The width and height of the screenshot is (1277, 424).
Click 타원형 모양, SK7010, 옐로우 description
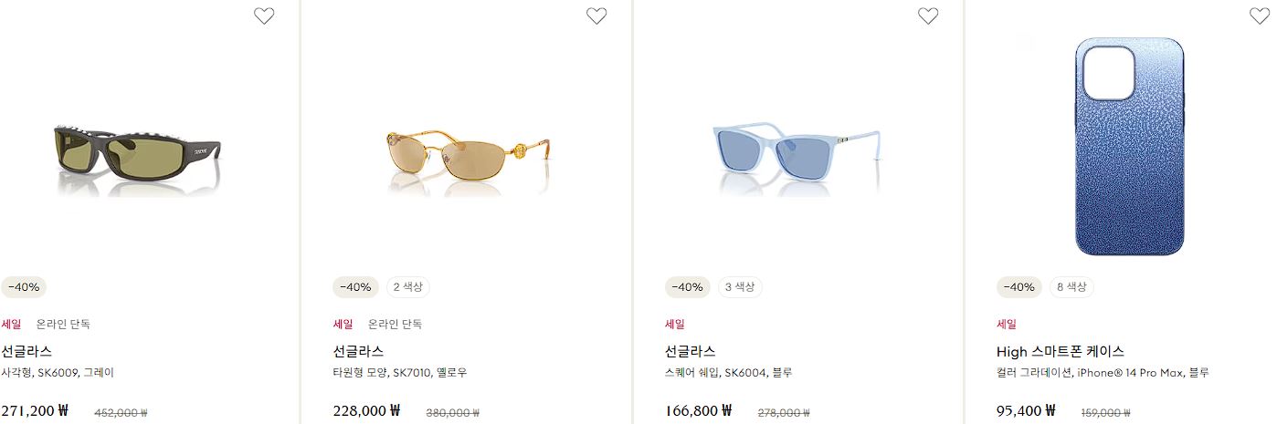tap(400, 373)
